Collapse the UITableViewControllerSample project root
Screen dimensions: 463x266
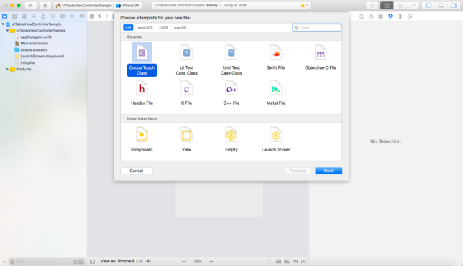4,24
